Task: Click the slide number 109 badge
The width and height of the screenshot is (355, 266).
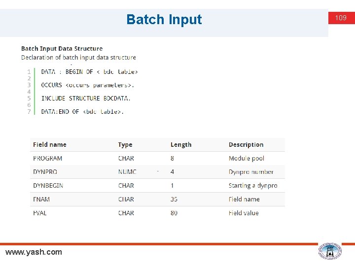Action: tap(341, 18)
